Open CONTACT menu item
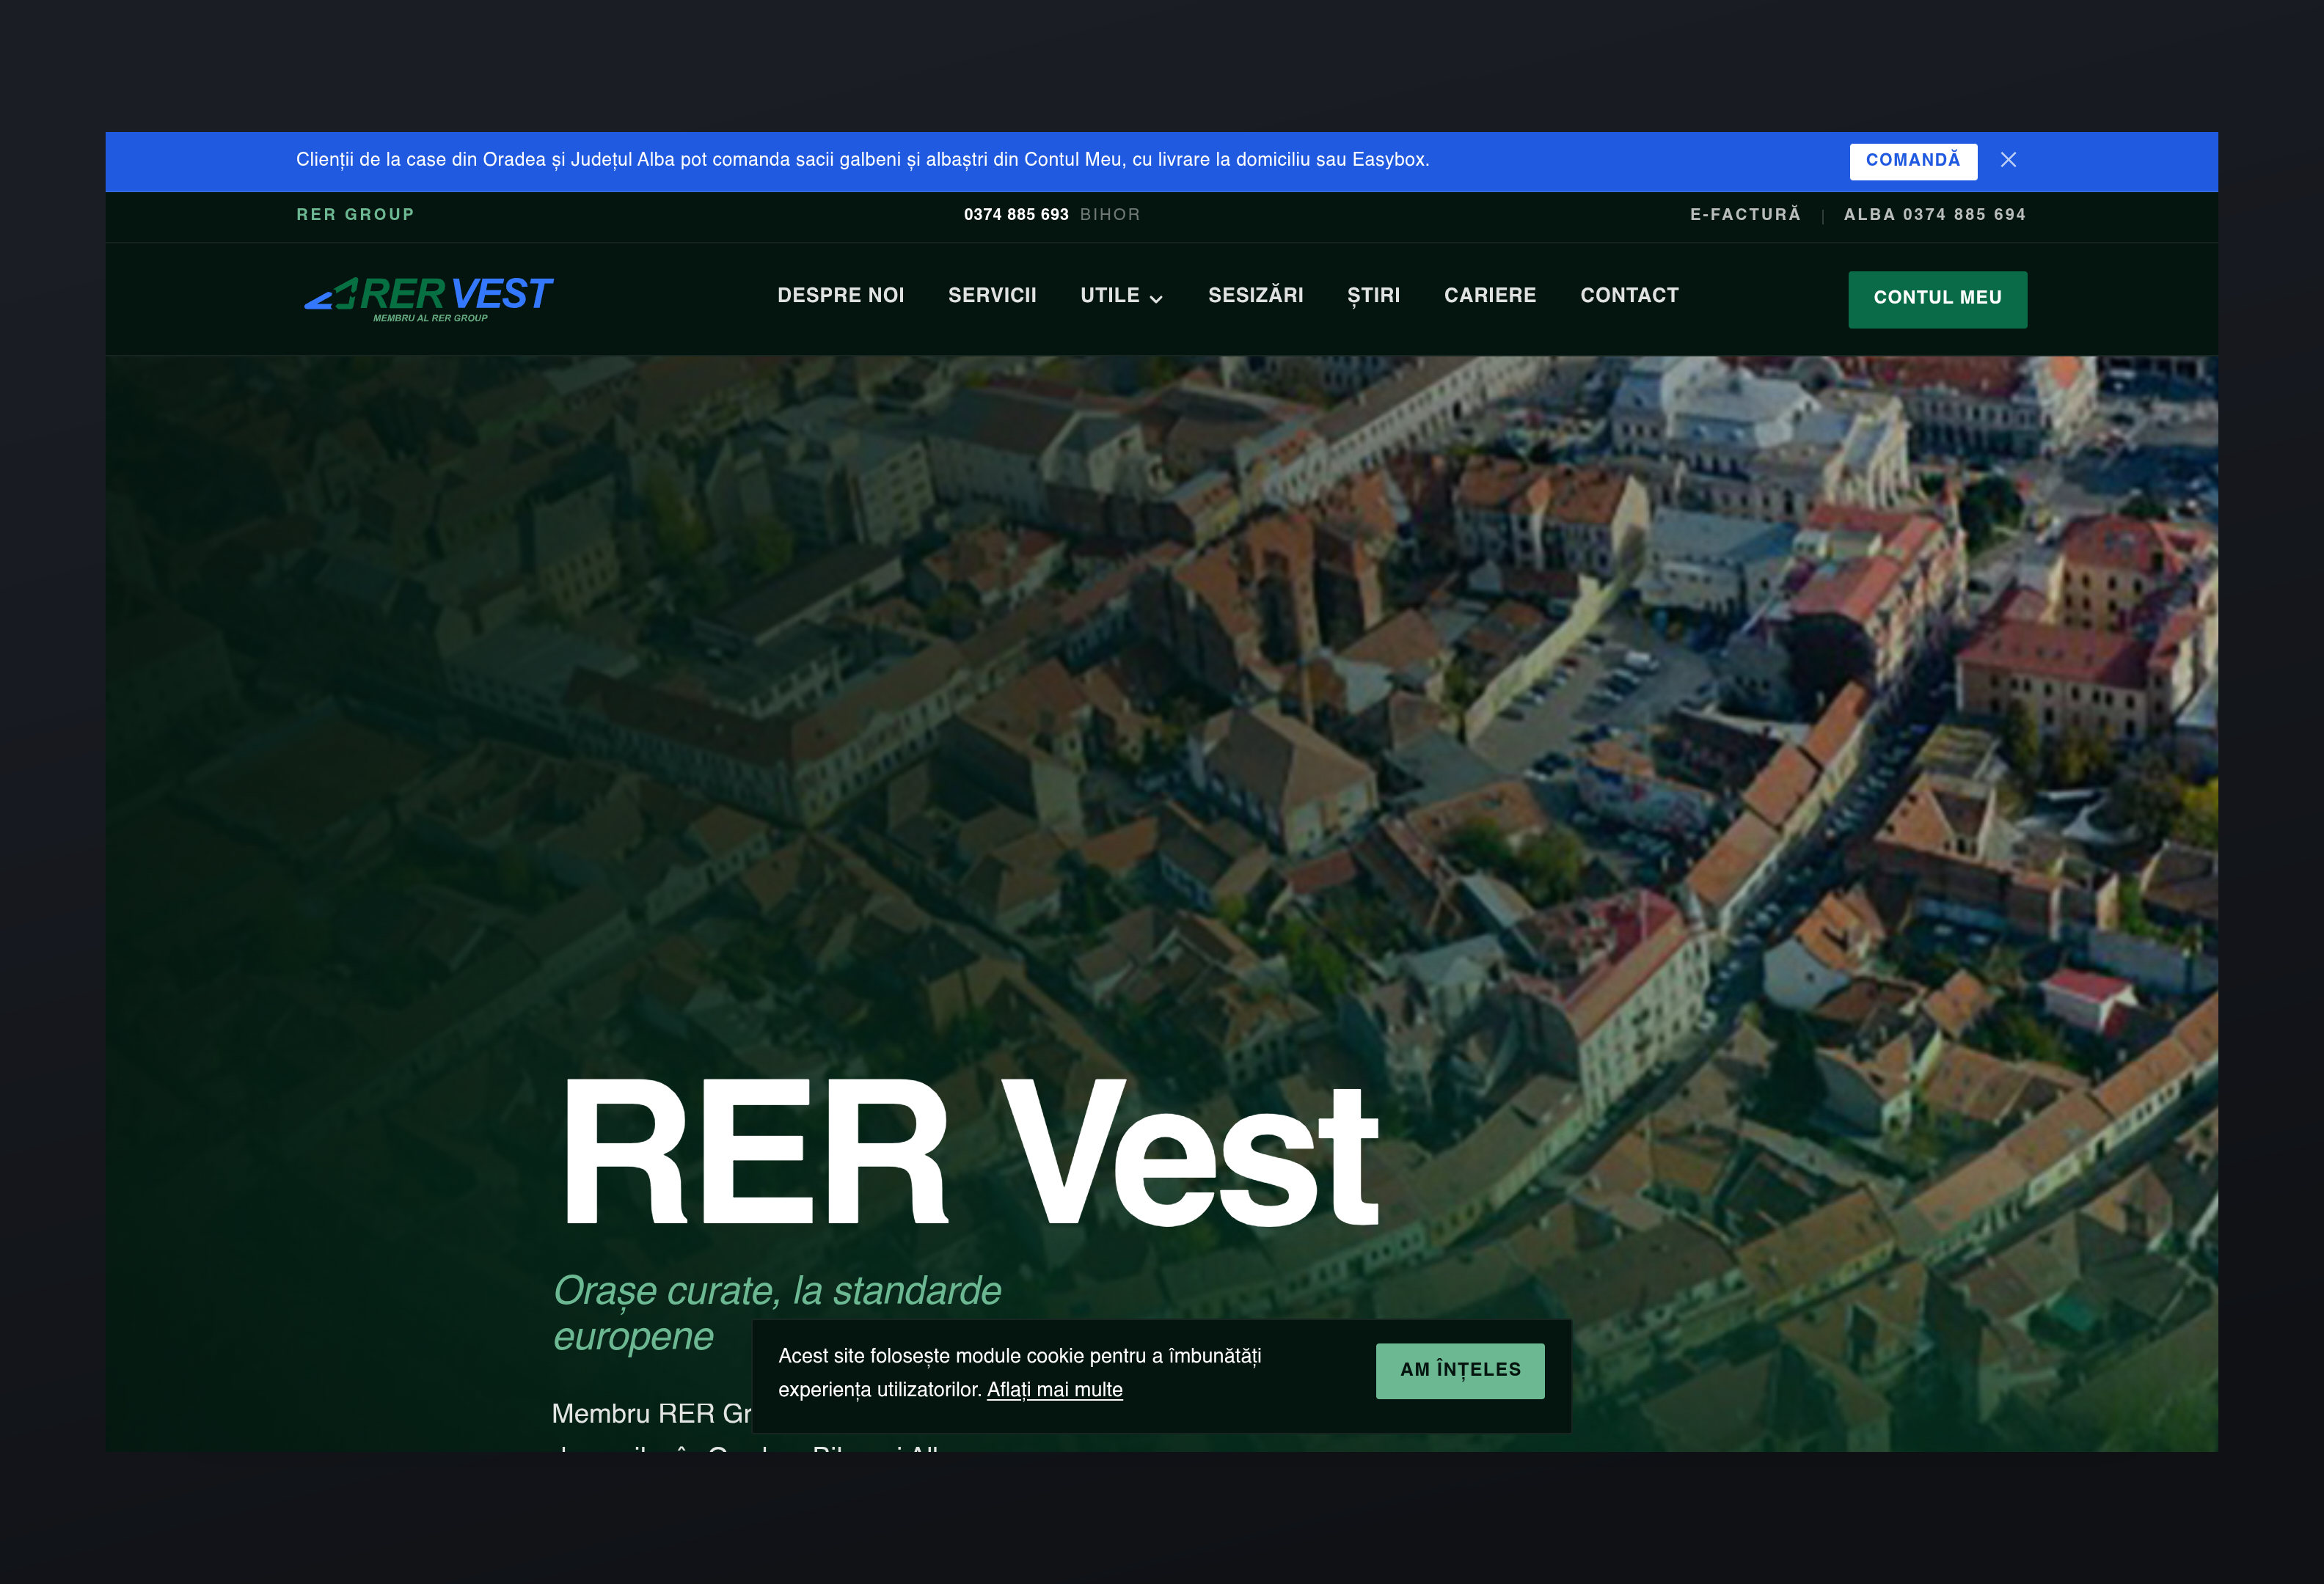This screenshot has height=1584, width=2324. pos(1630,296)
